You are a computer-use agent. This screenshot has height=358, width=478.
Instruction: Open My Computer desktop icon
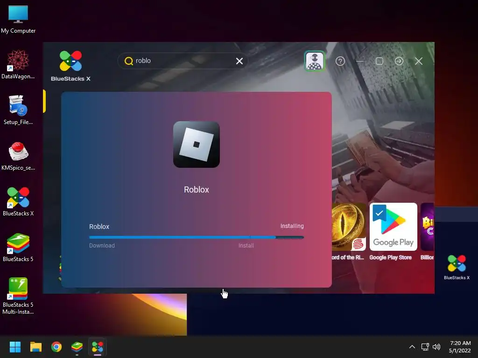click(x=18, y=19)
